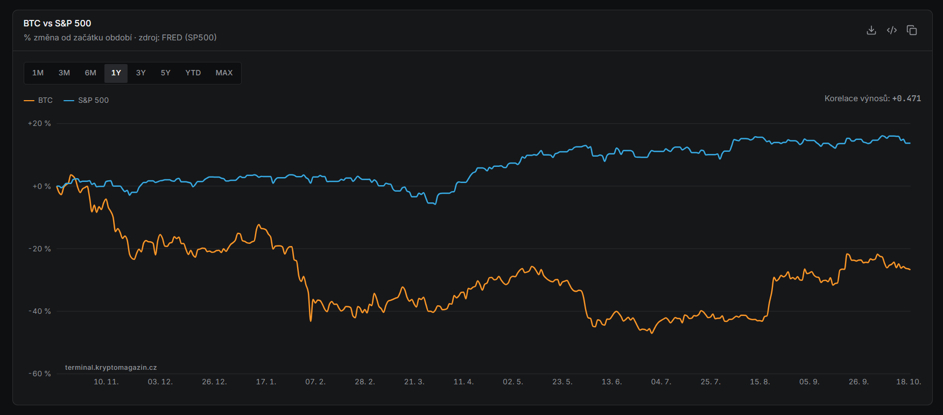Show full history with MAX
The height and width of the screenshot is (415, 943).
(224, 73)
